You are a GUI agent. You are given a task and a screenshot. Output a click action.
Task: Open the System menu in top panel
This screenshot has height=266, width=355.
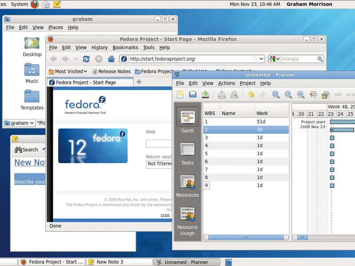19,4
